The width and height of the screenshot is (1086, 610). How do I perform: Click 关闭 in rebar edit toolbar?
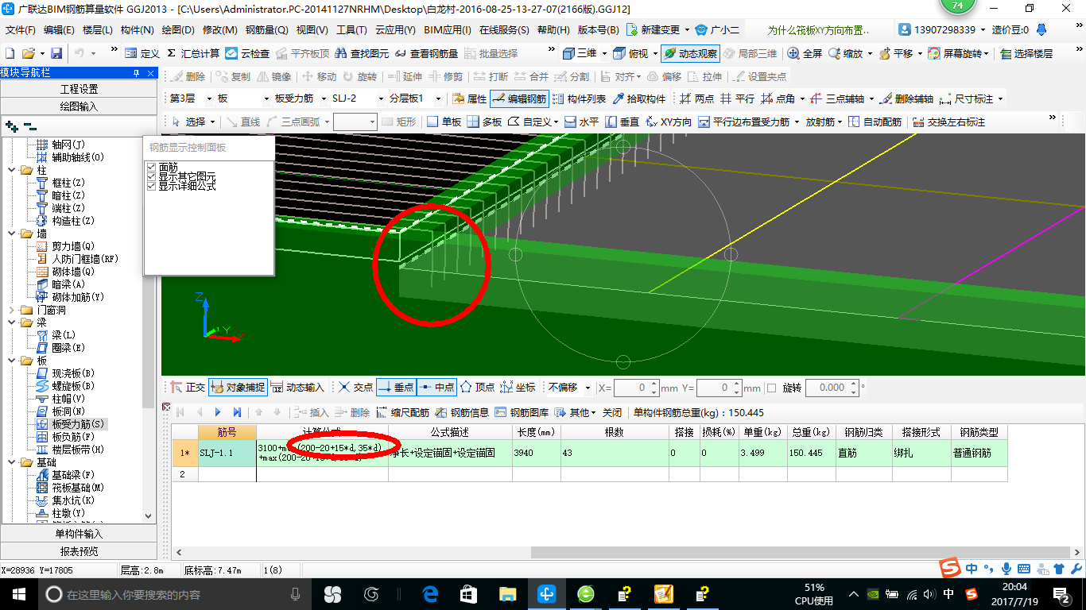tap(612, 412)
